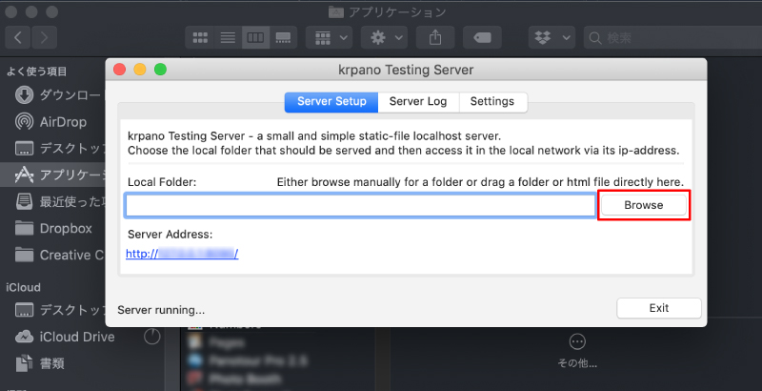Viewport: 762px width, 391px height.
Task: Expand the item grouping dropdown
Action: 331,38
